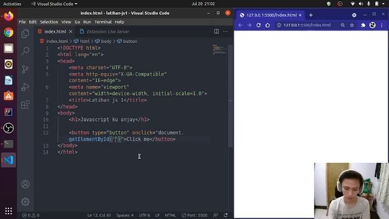
Task: Click the Live Server Port: 5500 status
Action: tap(194, 215)
